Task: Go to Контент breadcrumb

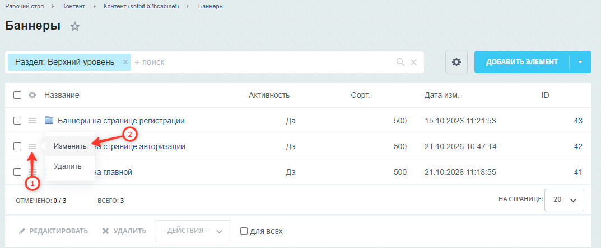Action: (73, 7)
